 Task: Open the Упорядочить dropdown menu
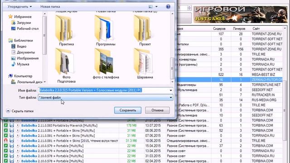(19, 7)
